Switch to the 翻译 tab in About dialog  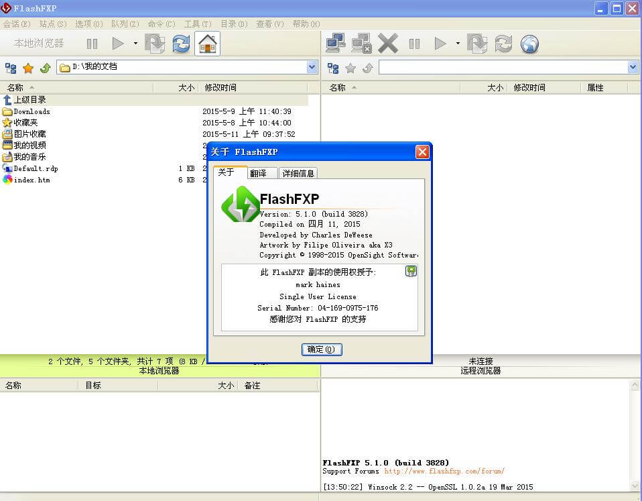tap(263, 173)
